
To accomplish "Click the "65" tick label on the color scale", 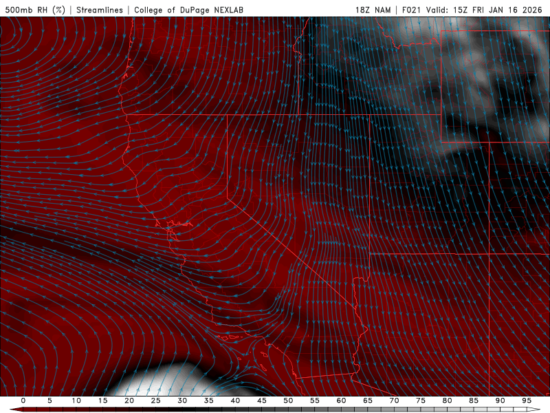I will [x=368, y=401].
